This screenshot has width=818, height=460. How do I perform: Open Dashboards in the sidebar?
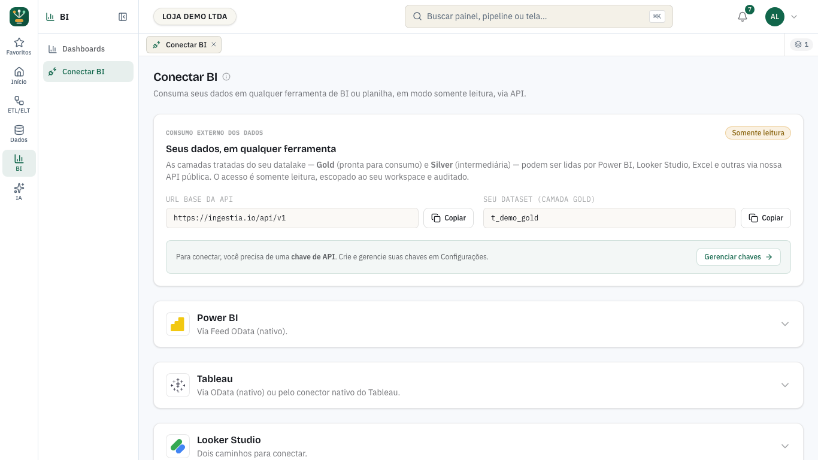click(x=88, y=49)
